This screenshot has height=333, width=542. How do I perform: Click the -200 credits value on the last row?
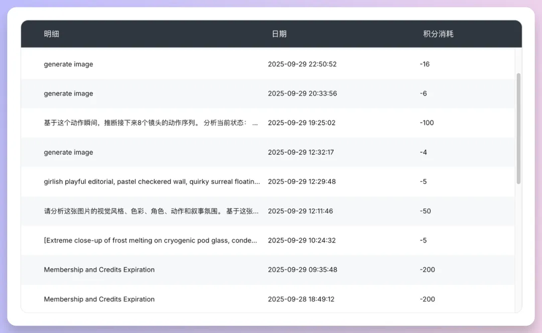coord(428,299)
